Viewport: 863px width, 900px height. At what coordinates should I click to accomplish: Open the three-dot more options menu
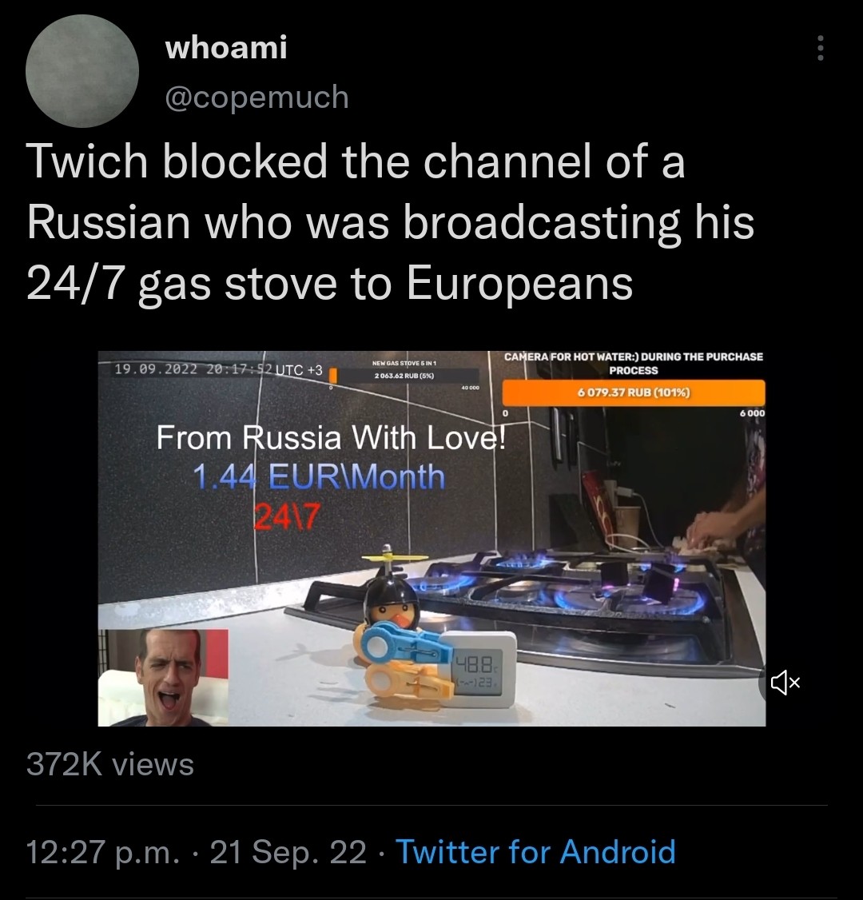click(x=818, y=50)
